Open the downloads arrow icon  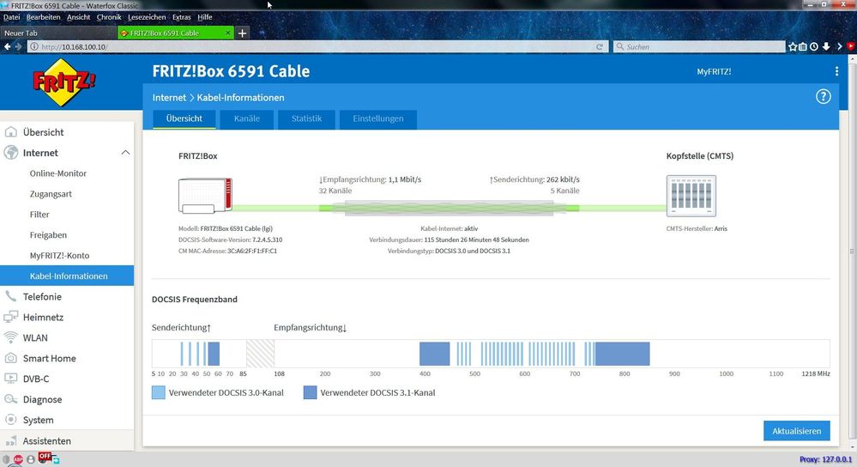click(x=826, y=47)
